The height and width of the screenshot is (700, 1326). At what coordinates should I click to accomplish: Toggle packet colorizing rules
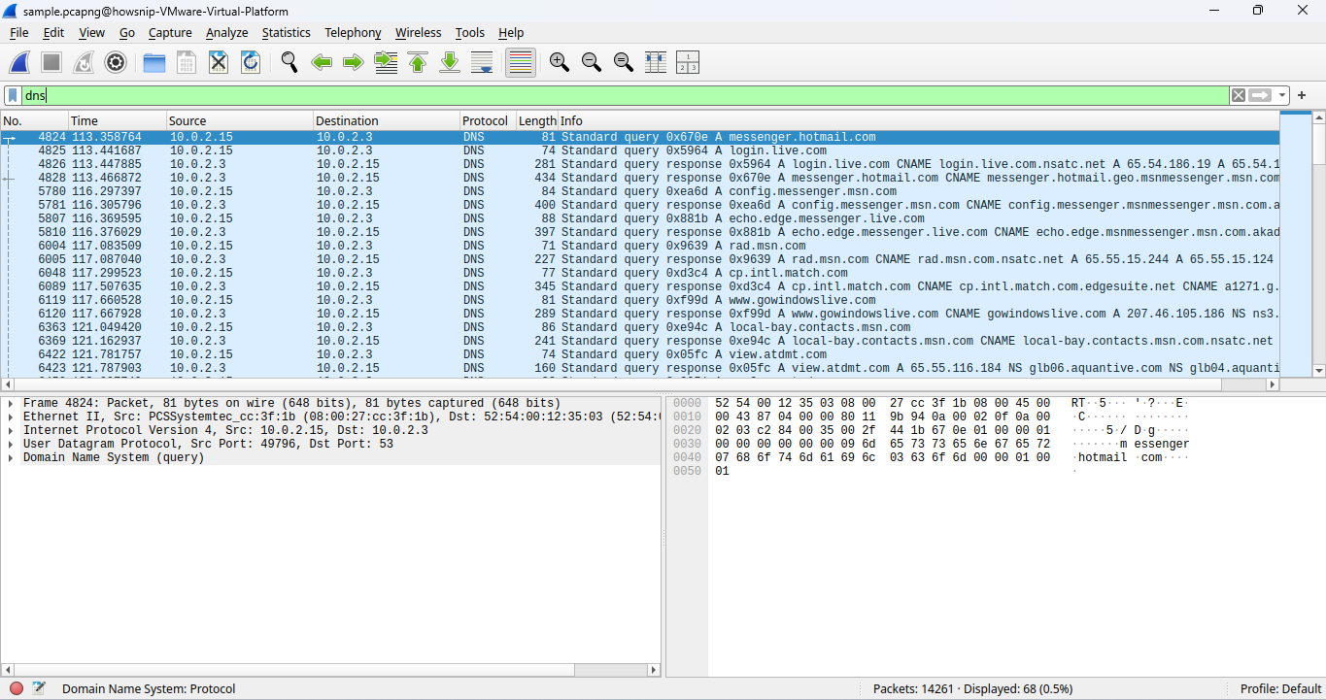521,62
